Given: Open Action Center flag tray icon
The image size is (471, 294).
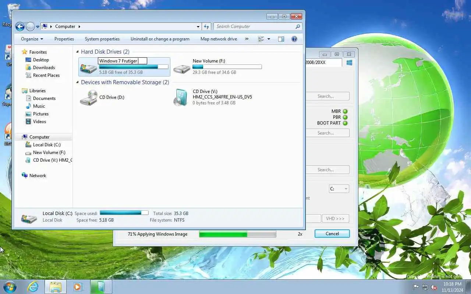Looking at the screenshot, I should 416,287.
